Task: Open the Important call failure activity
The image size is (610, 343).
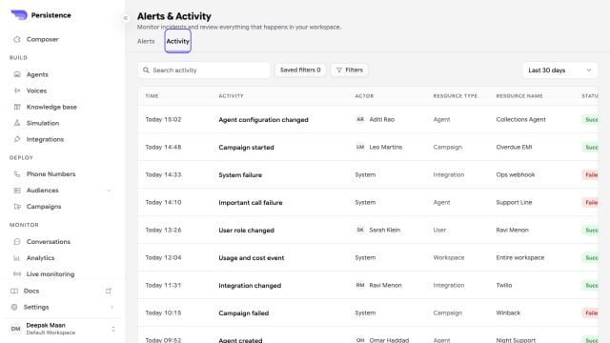Action: [x=251, y=203]
